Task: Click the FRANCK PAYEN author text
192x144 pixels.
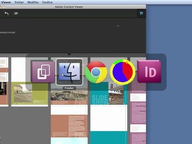Action: point(8,32)
